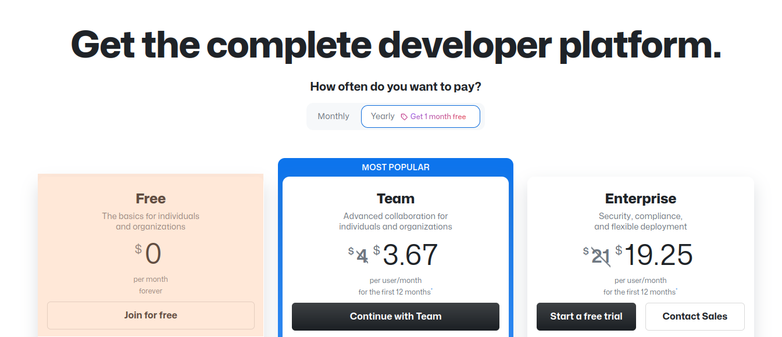
Task: Select the Free plan heading
Action: click(151, 199)
